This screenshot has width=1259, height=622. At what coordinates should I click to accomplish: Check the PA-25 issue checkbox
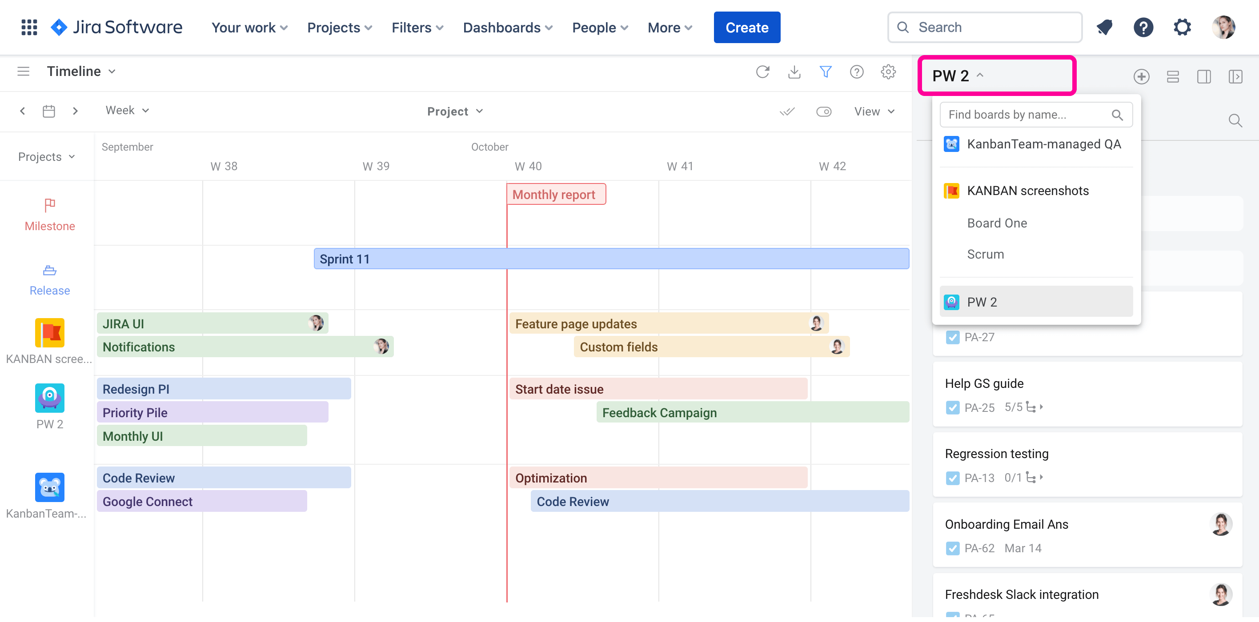(953, 407)
